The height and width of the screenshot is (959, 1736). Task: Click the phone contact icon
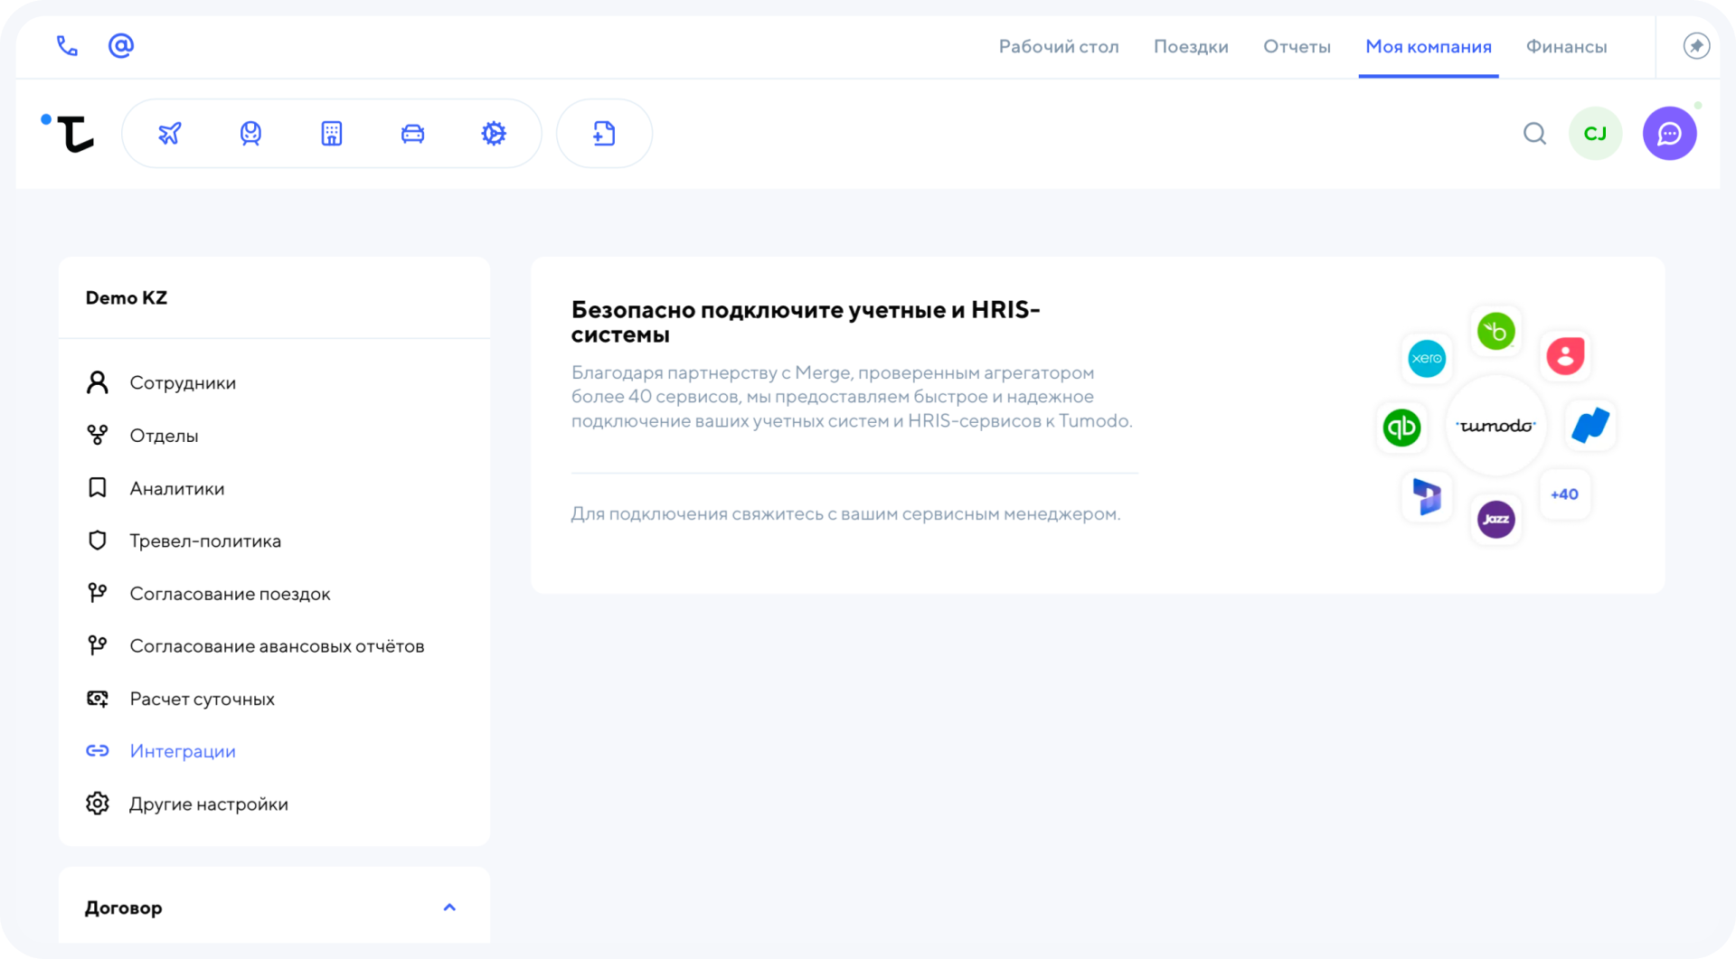67,45
